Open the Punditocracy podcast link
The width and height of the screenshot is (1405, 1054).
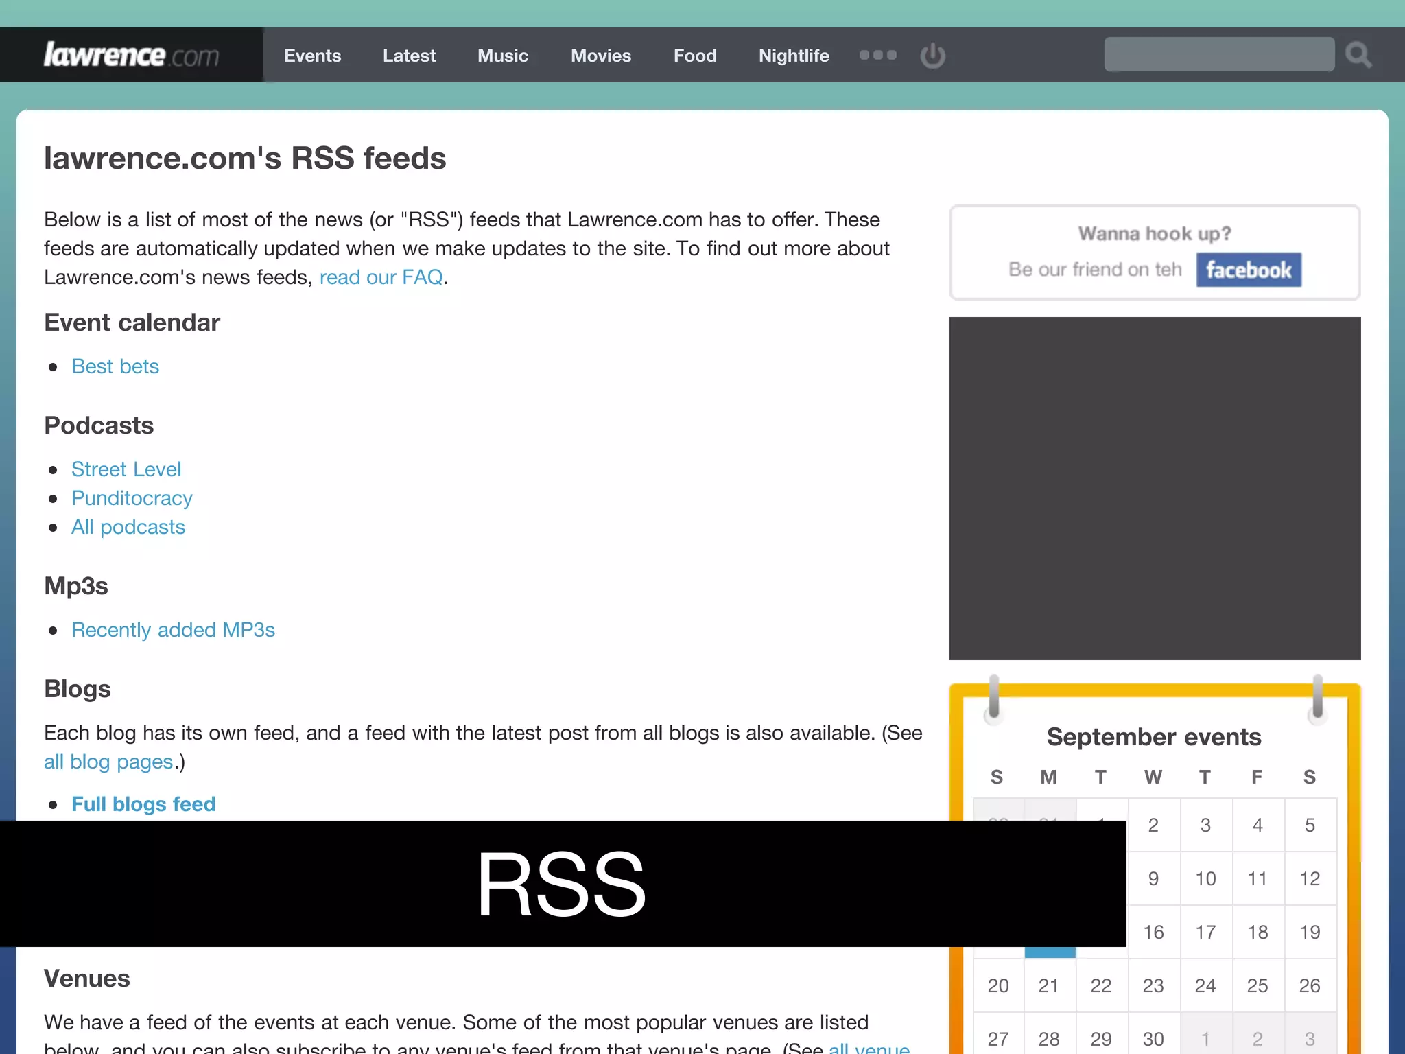[x=132, y=498]
